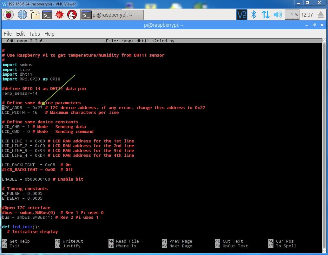328x255 pixels.
Task: Open Mathematica red spiky icon
Action: click(x=60, y=15)
